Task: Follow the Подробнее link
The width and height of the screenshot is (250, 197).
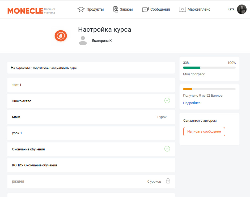Action: (192, 103)
